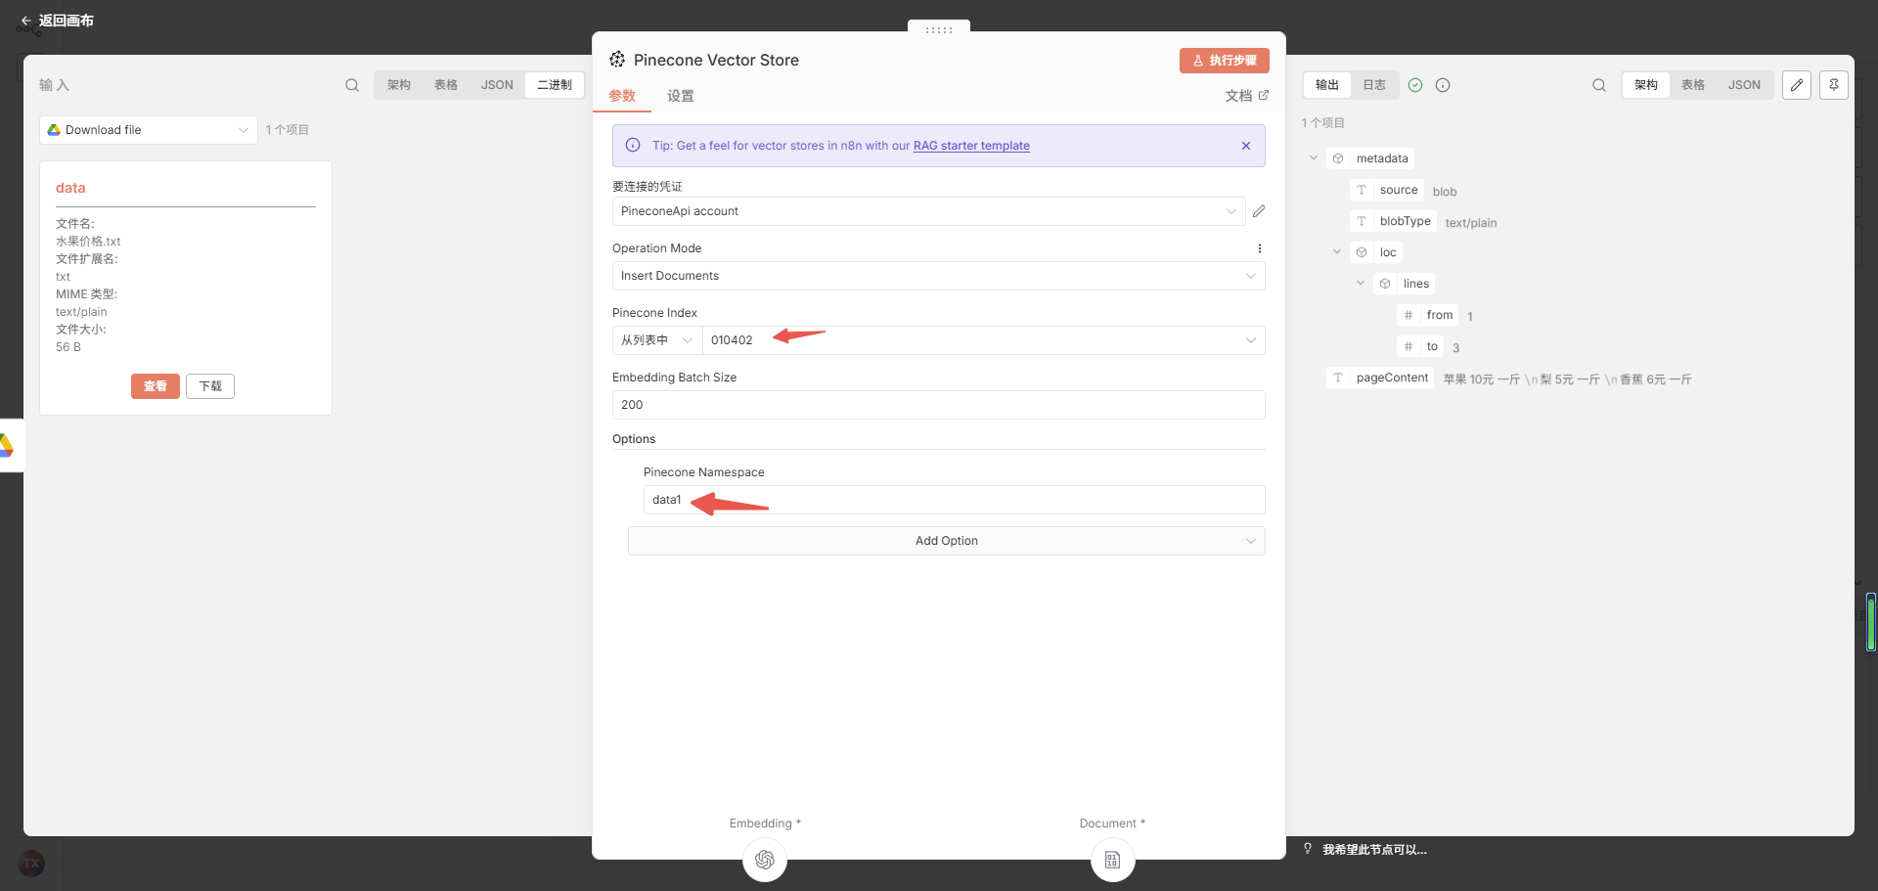Edit output with pencil icon button

click(1797, 85)
